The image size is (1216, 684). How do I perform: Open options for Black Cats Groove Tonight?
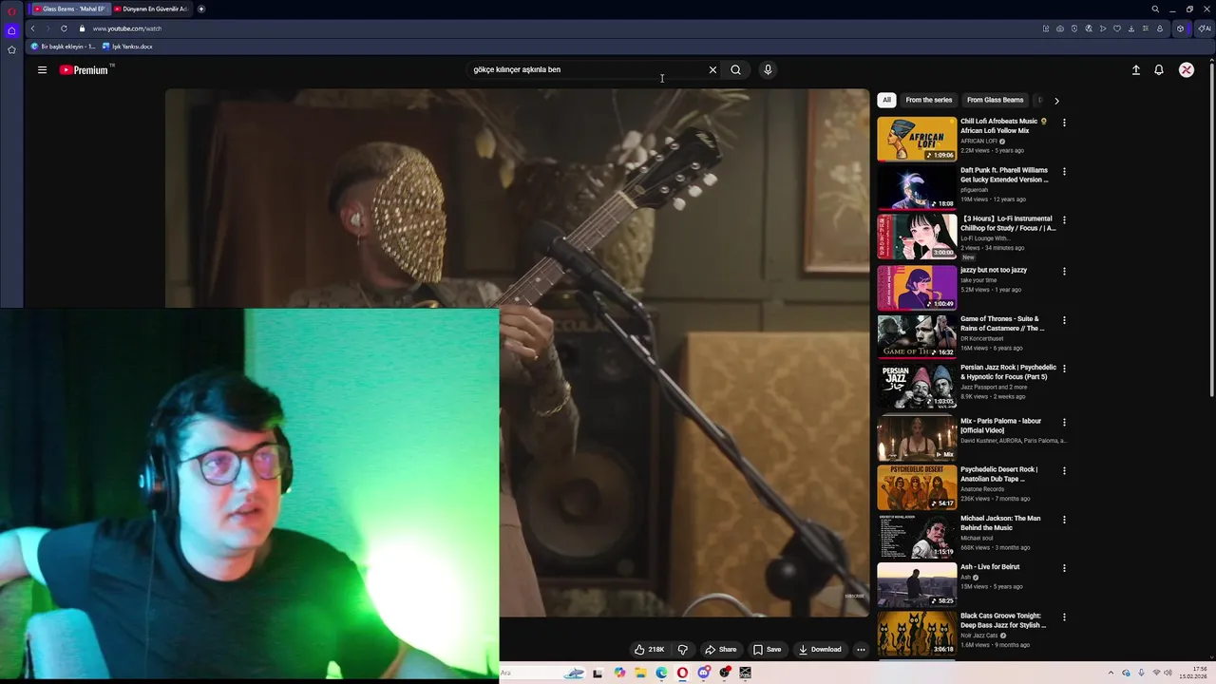pyautogui.click(x=1064, y=617)
